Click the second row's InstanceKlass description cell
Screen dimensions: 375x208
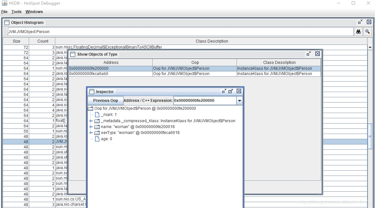tap(279, 74)
